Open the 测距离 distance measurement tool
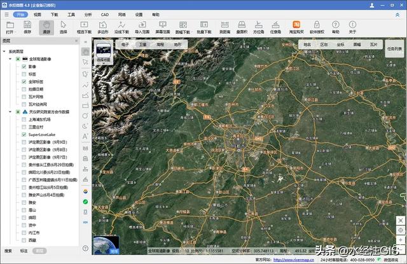 coord(224,26)
